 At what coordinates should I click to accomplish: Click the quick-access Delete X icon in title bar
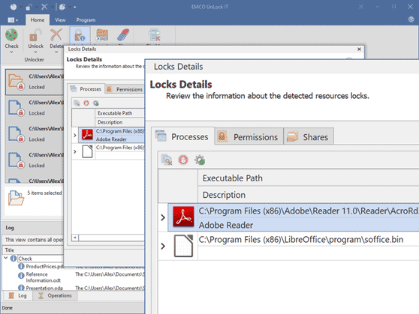click(x=44, y=7)
